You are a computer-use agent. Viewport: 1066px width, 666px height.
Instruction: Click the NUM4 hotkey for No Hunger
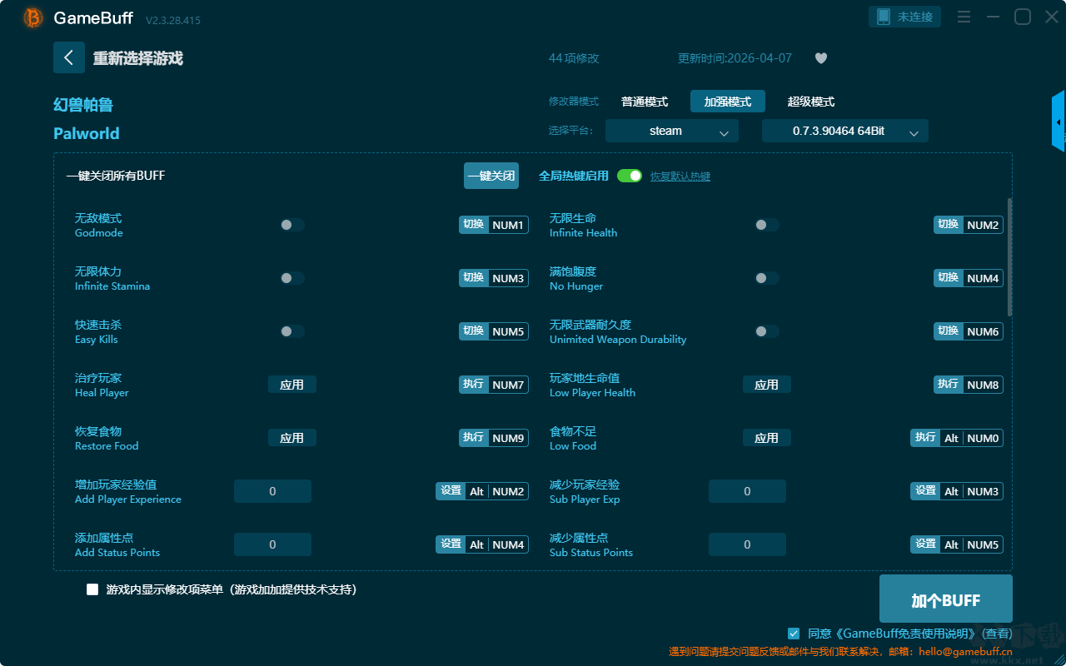(x=969, y=278)
